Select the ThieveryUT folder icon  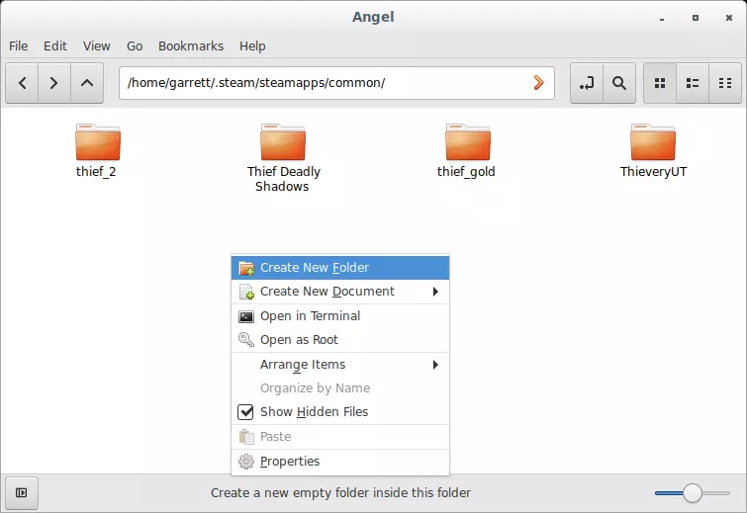click(x=653, y=141)
